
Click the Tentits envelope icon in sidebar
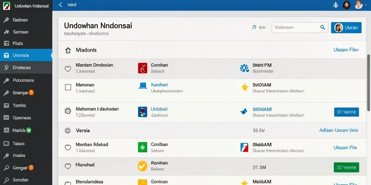click(6, 106)
